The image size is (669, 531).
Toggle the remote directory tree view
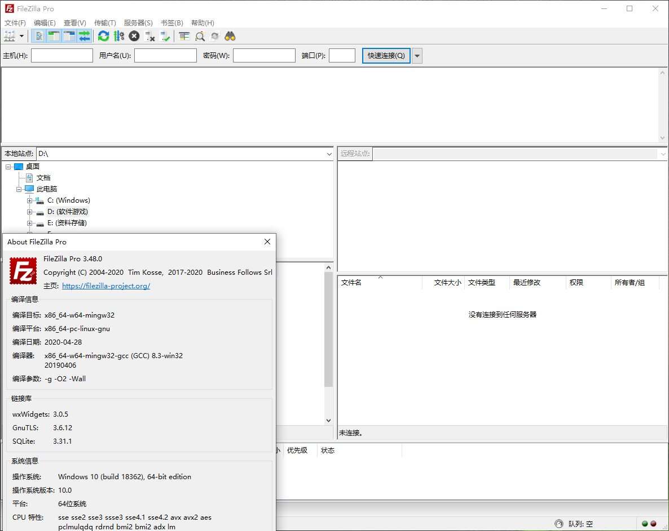pos(69,35)
